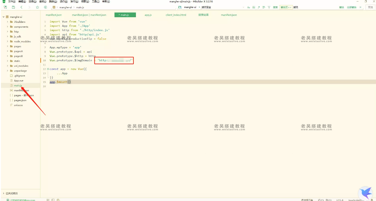Close the search bar with X icon

360,7
